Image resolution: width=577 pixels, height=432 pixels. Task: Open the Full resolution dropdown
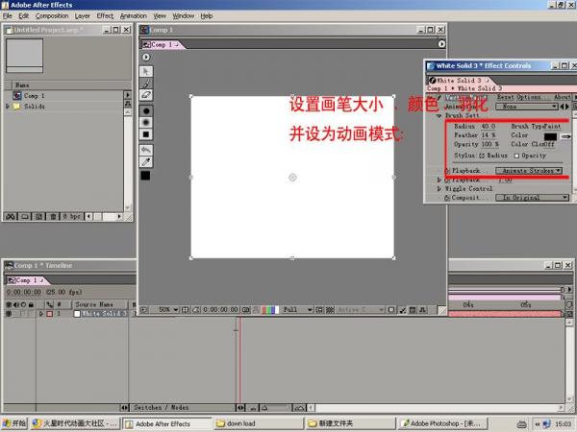tap(297, 310)
